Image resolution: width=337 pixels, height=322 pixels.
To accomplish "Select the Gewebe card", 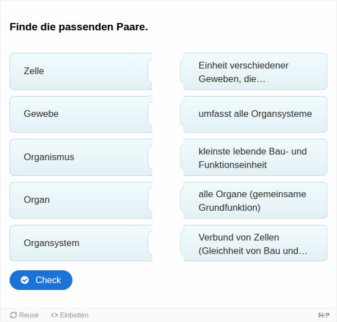I will [81, 114].
